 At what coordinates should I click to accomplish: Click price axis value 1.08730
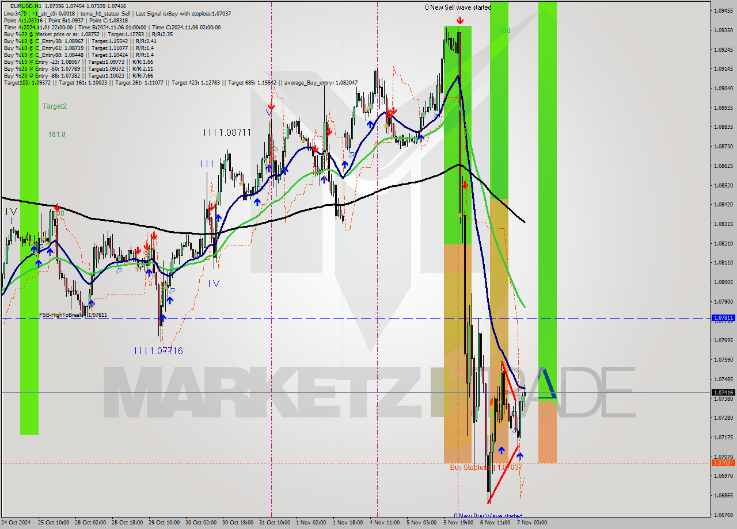pos(723,147)
